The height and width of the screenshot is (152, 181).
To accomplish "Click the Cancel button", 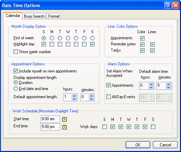I will tap(165, 145).
